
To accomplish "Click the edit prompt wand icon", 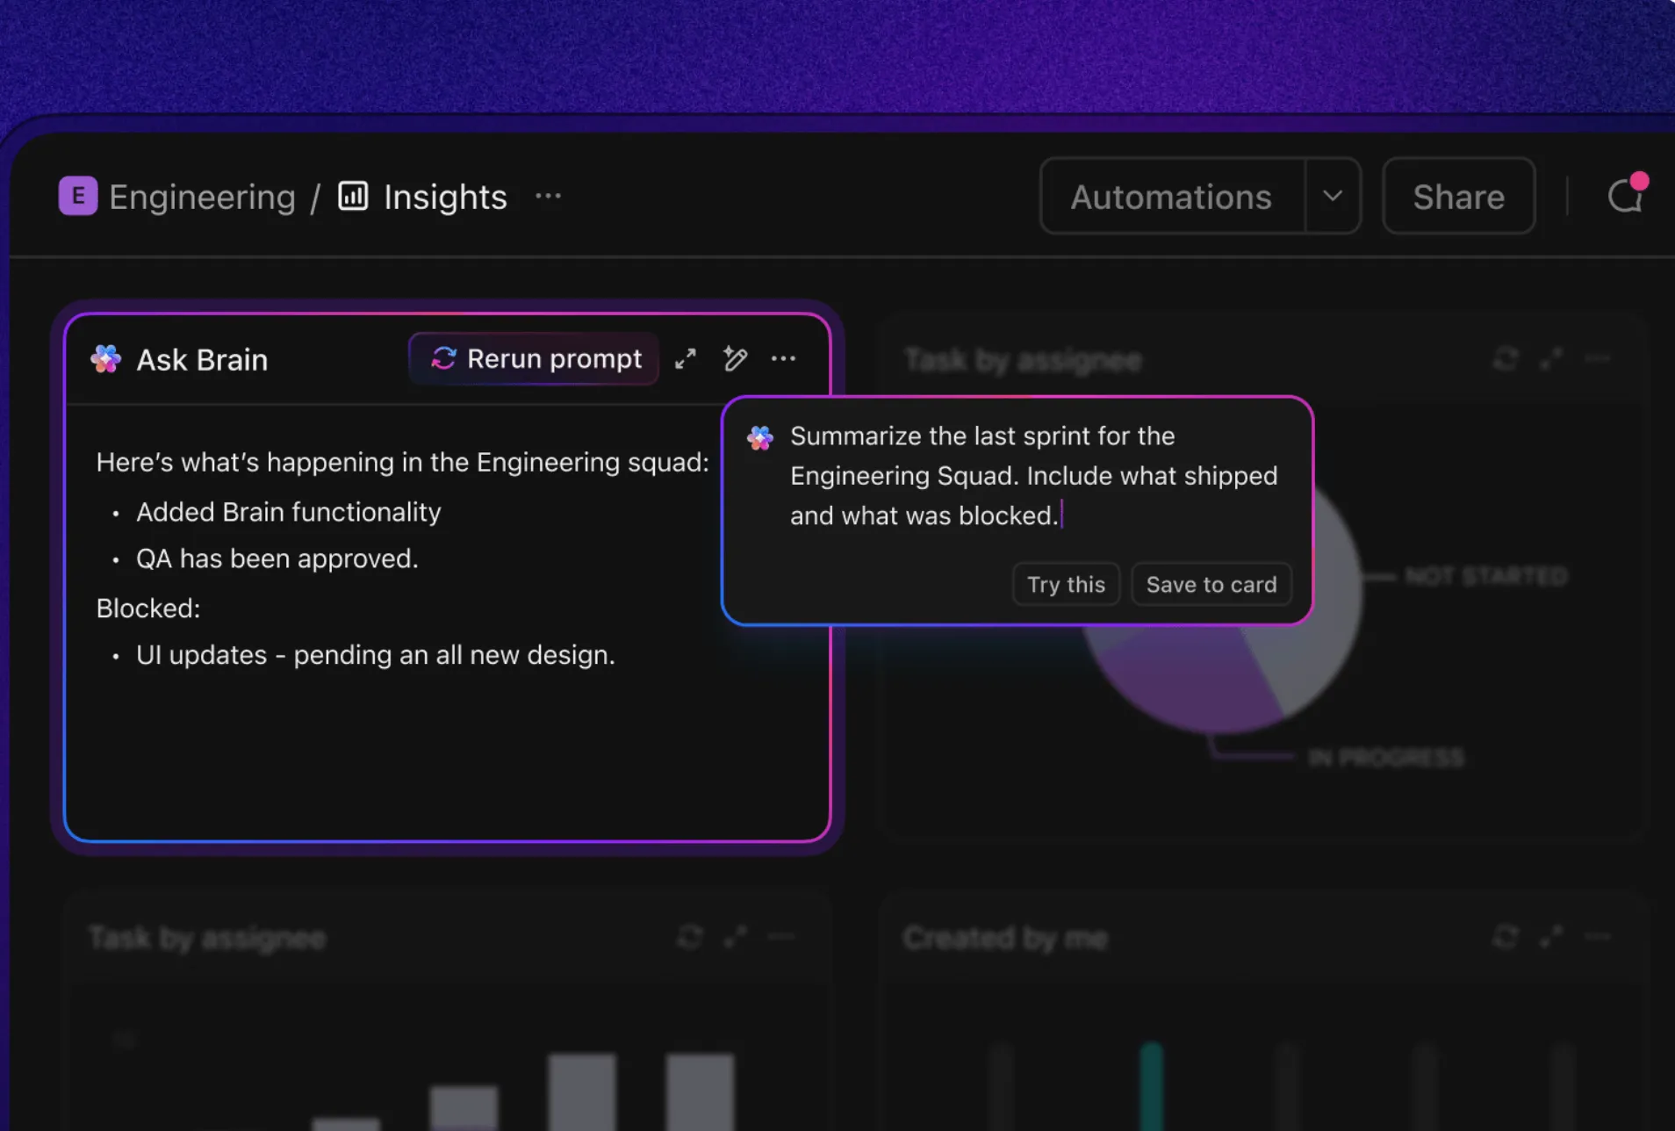I will [735, 358].
